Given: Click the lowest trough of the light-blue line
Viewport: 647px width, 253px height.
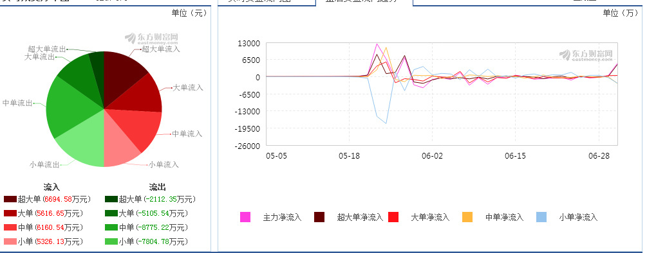Looking at the screenshot, I should (x=386, y=123).
